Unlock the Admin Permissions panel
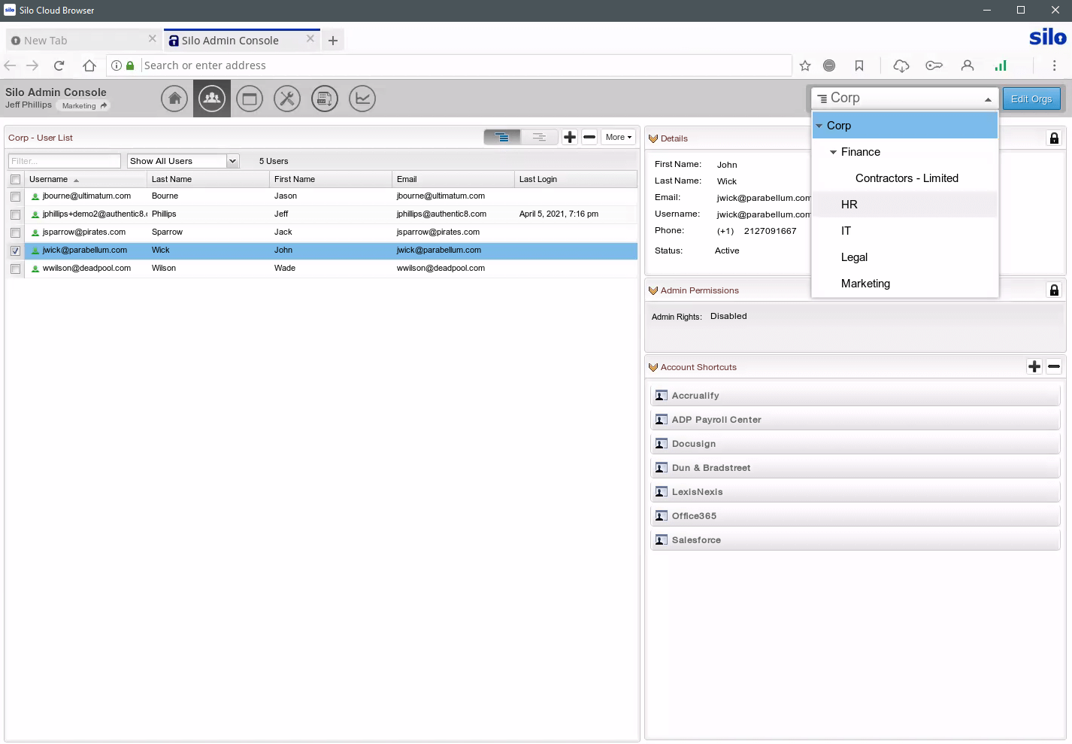1072x744 pixels. point(1054,290)
